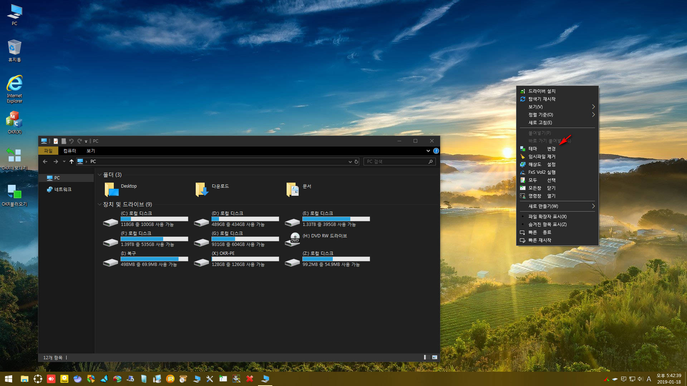Launch Internet Explorer from the desktop
The image size is (687, 386).
[14, 89]
